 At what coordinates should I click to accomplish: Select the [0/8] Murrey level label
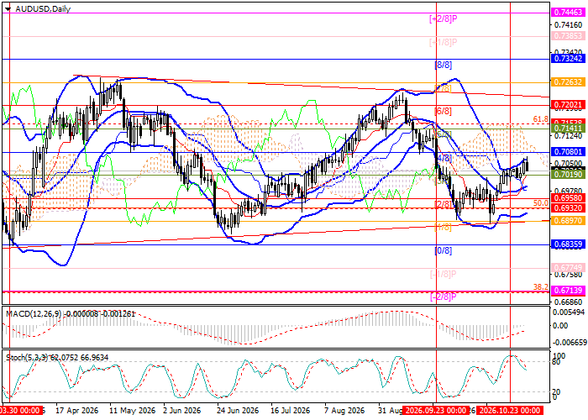443,250
